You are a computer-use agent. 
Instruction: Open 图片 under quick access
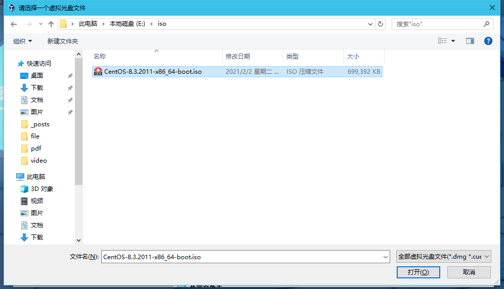(x=37, y=112)
